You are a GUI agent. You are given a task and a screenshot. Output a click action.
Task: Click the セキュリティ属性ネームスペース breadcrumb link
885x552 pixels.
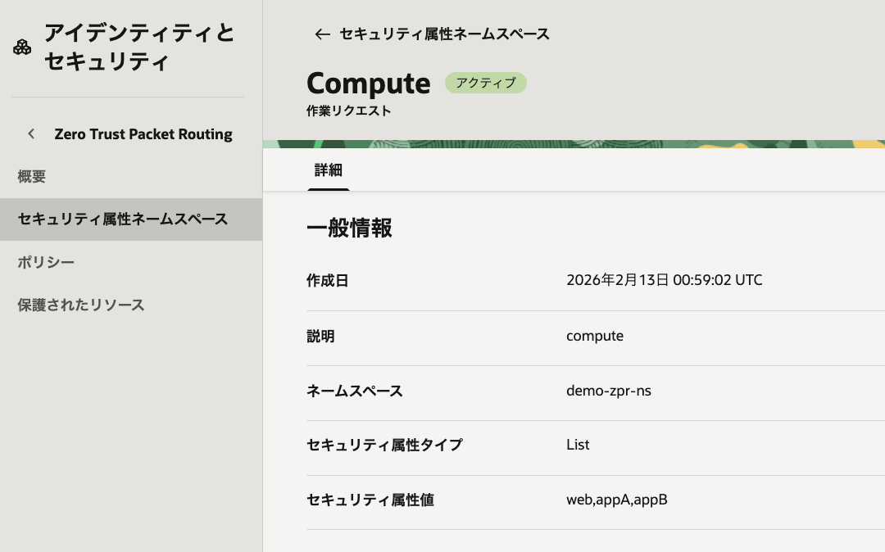444,34
